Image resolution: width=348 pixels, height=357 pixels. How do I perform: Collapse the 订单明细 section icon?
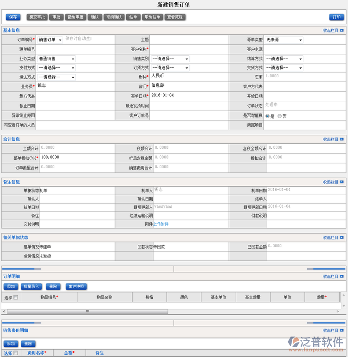(x=342, y=277)
